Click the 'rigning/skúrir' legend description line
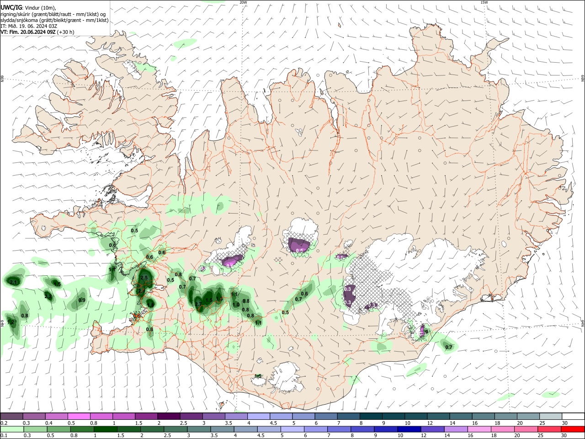585x439 pixels. (53, 14)
